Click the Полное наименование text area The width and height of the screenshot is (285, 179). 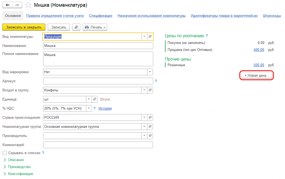tap(98, 59)
